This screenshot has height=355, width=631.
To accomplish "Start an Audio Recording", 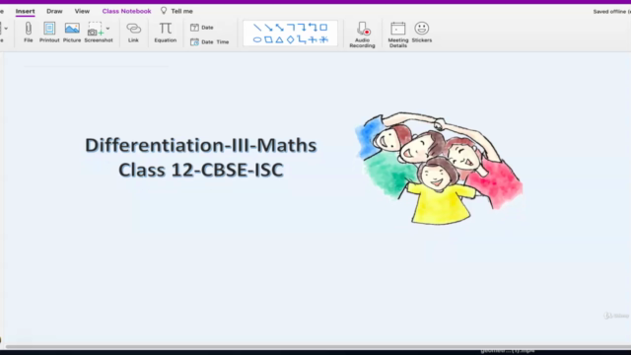I will coord(362,35).
